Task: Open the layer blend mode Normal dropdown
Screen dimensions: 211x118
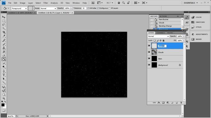Action: point(158,36)
